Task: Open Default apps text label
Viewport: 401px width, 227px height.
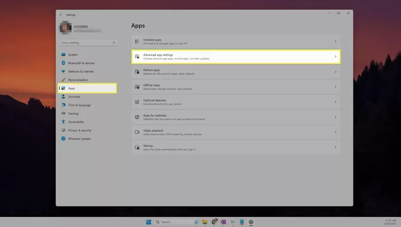Action: click(151, 70)
